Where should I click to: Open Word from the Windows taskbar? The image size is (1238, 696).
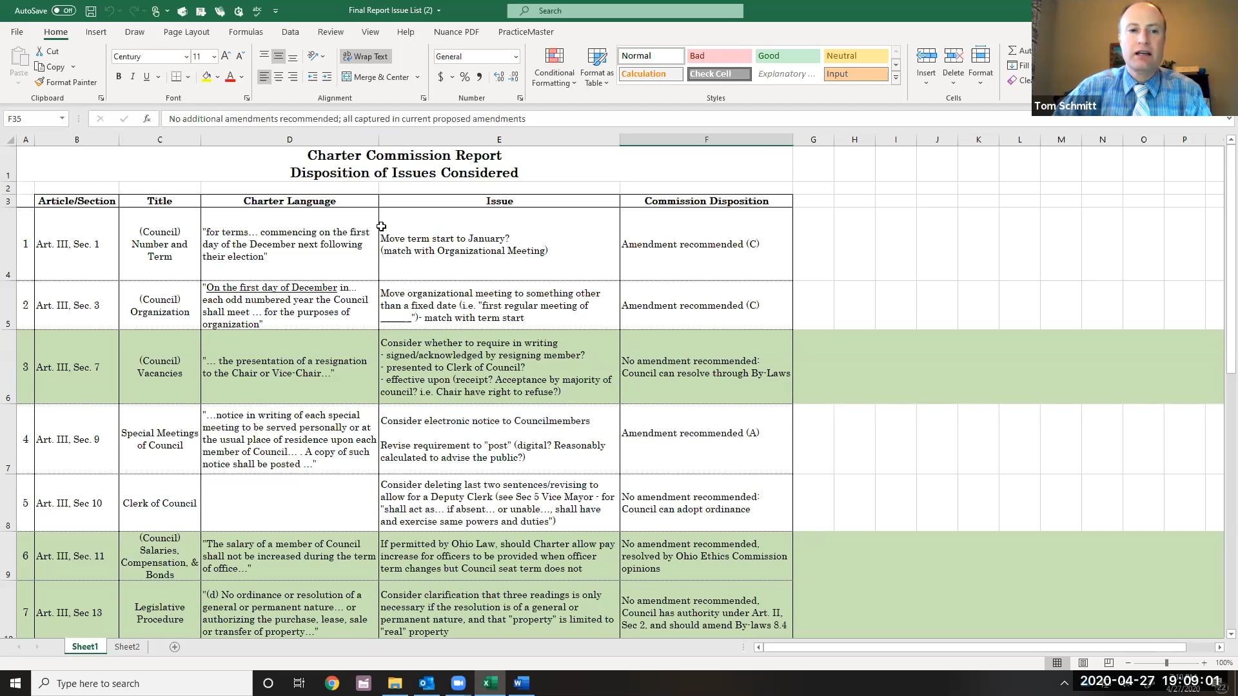tap(522, 683)
